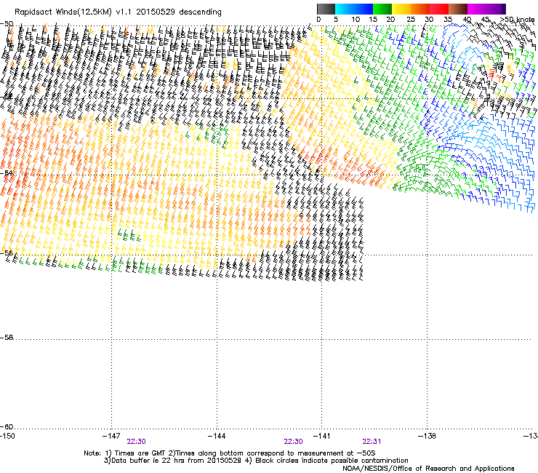Click the Rapidscat Winds title text
The height and width of the screenshot is (473, 538).
(118, 12)
